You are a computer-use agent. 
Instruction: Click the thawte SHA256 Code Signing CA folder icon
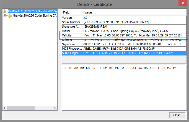pyautogui.click(x=10, y=15)
